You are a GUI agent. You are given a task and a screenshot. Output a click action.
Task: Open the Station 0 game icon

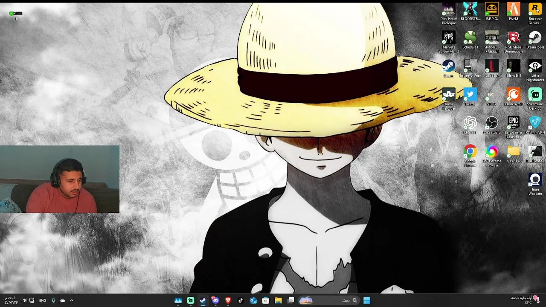click(492, 42)
